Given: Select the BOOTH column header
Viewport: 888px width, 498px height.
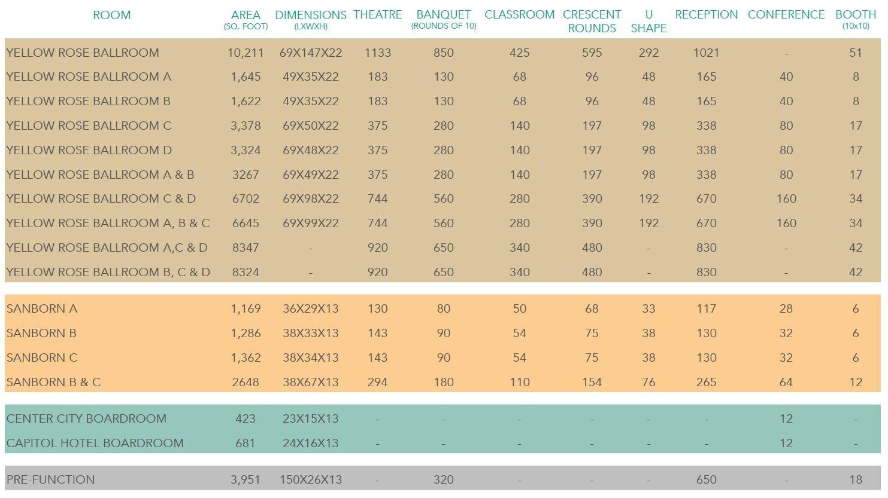Looking at the screenshot, I should click(855, 15).
